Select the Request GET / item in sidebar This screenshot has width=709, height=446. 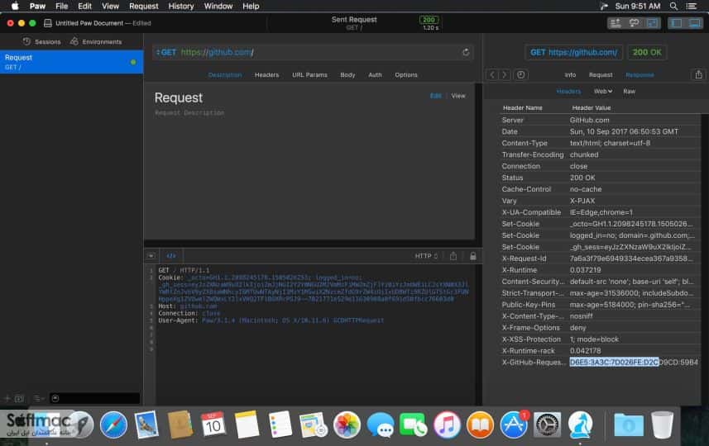point(71,62)
